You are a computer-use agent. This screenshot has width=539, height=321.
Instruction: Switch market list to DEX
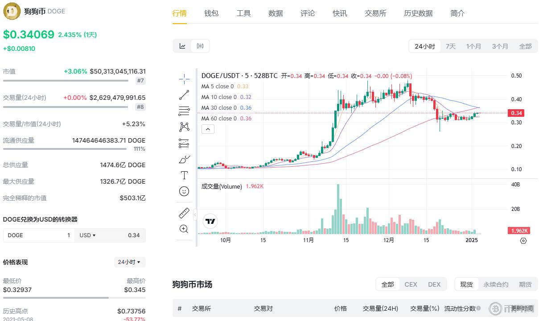(x=434, y=284)
